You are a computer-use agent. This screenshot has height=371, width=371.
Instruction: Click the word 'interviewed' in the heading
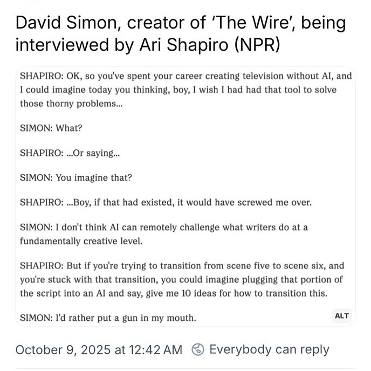coord(62,44)
